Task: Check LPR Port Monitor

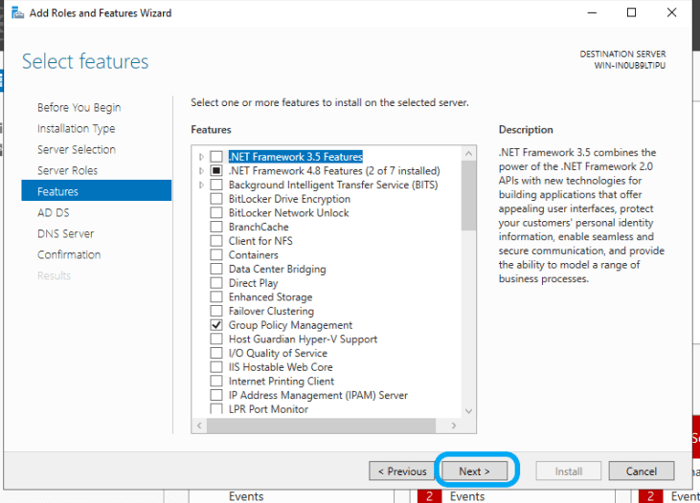Action: click(216, 409)
